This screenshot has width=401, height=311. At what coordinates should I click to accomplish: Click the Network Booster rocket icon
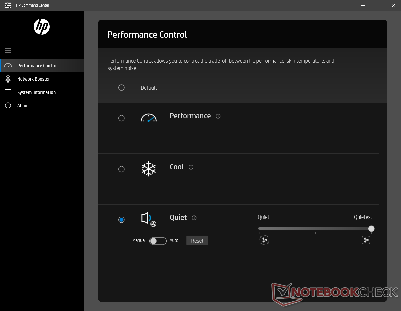(x=8, y=79)
